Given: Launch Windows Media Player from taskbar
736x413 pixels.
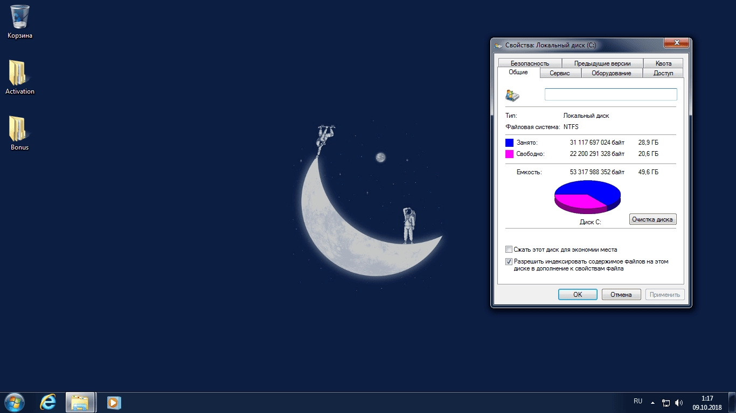Looking at the screenshot, I should (x=114, y=402).
